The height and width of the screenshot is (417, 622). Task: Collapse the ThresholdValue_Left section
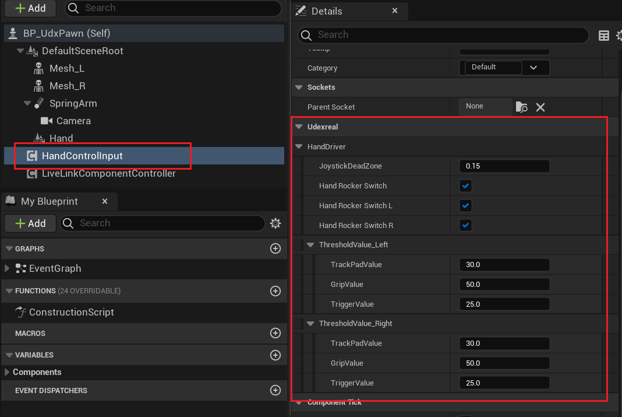pos(310,245)
